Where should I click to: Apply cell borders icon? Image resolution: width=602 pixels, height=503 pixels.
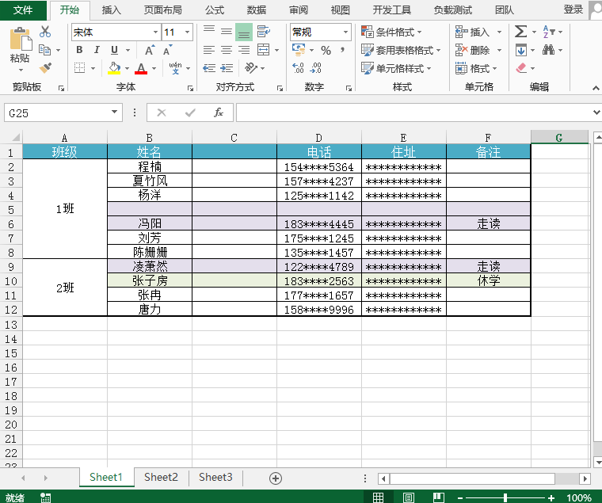(79, 68)
